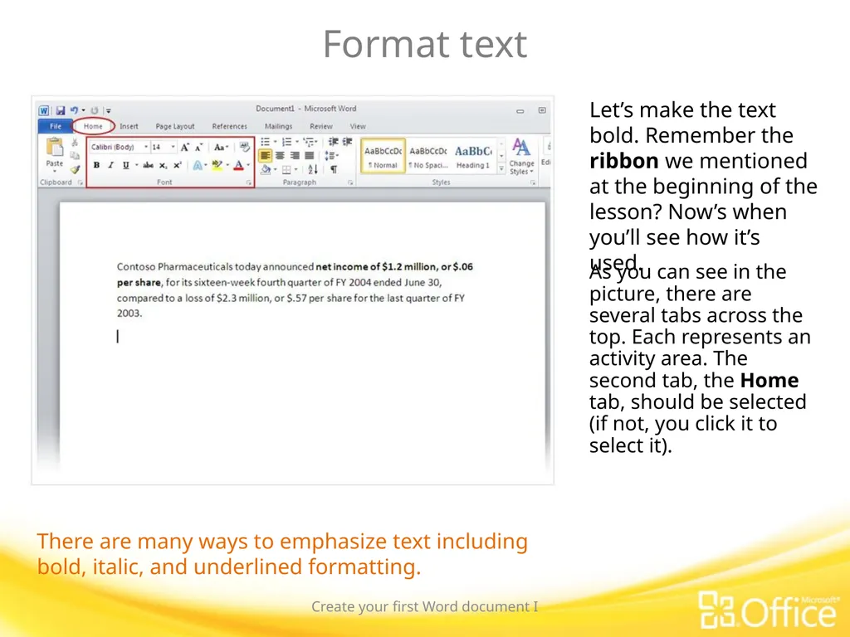The height and width of the screenshot is (637, 850).
Task: Apply red Font Color A
Action: click(x=238, y=166)
